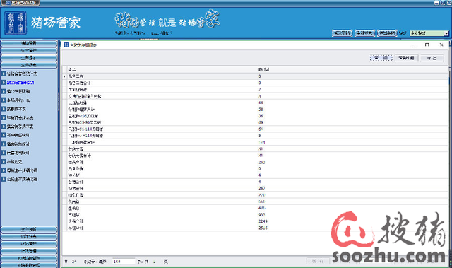Screen dimensions: 452x268
Task: Click arrow icon of last sidebar report entry
Action: tap(4, 179)
